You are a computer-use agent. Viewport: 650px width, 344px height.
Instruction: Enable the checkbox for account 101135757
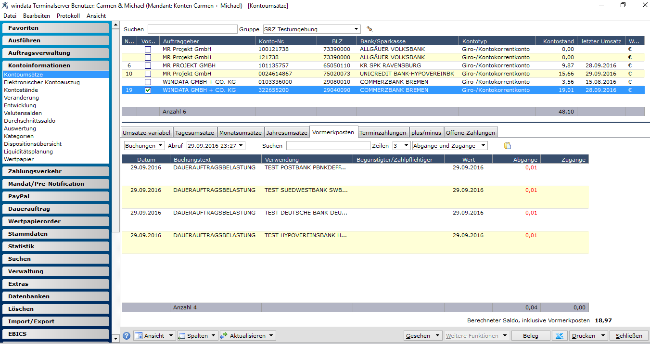tap(148, 65)
